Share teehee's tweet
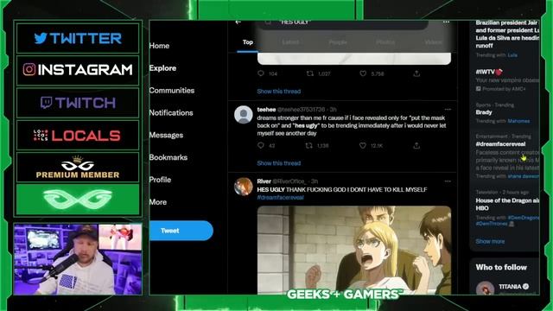The width and height of the screenshot is (553, 311). (416, 145)
